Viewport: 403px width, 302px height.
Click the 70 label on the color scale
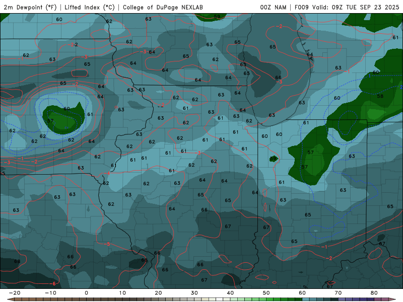tap(338, 293)
